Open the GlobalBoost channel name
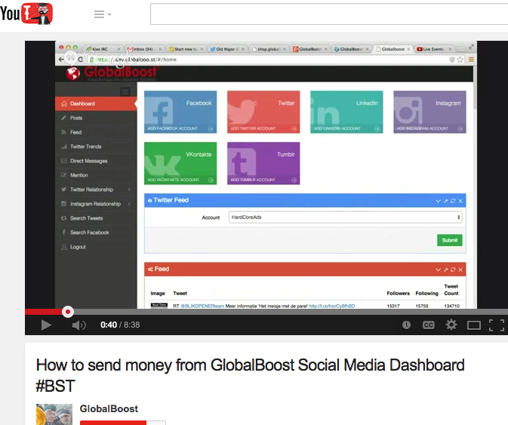This screenshot has width=508, height=425. pos(109,409)
